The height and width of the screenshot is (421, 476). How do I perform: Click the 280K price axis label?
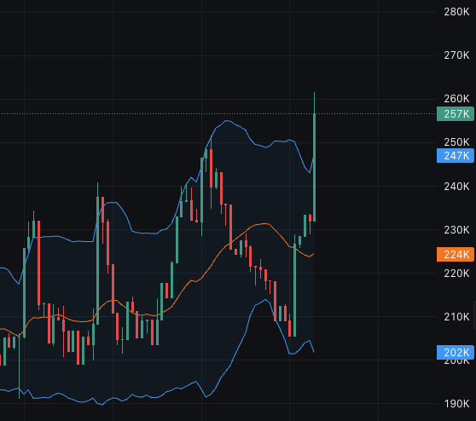[x=456, y=12]
